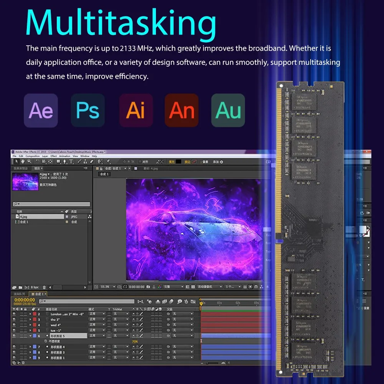This screenshot has height=384, width=384.
Task: Expand layer 2 London properties triangle
Action: pyautogui.click(x=30, y=314)
